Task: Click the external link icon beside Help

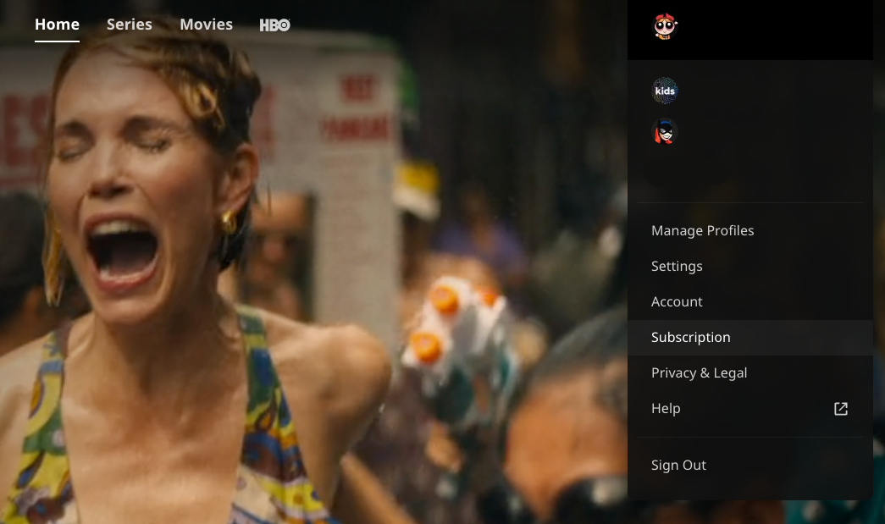Action: click(x=840, y=409)
